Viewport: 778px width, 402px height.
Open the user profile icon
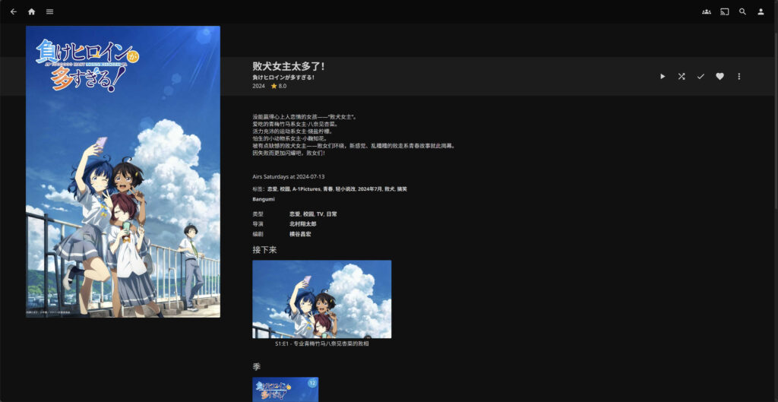point(761,11)
